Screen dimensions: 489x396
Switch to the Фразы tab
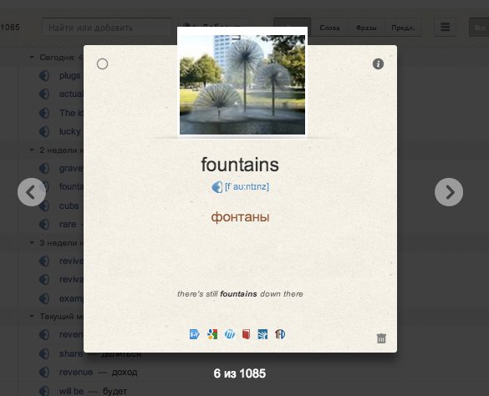click(366, 28)
